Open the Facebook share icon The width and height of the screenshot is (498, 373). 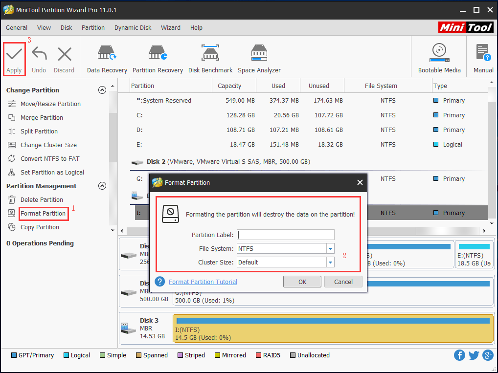coord(459,355)
